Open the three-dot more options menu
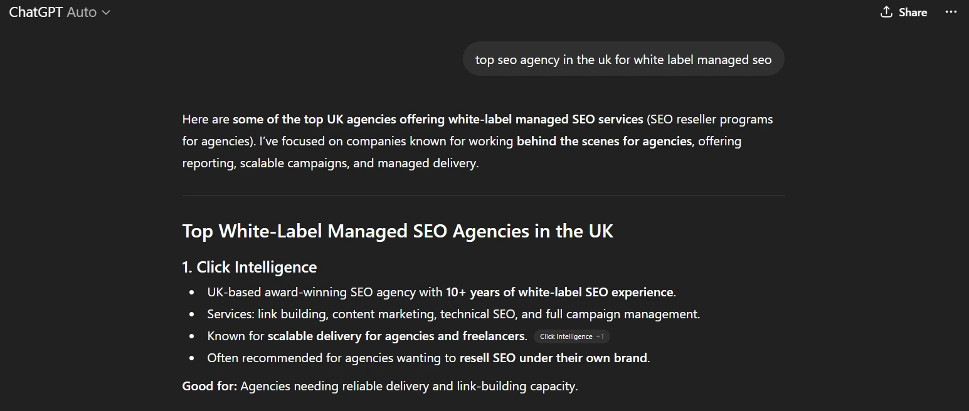 (951, 12)
